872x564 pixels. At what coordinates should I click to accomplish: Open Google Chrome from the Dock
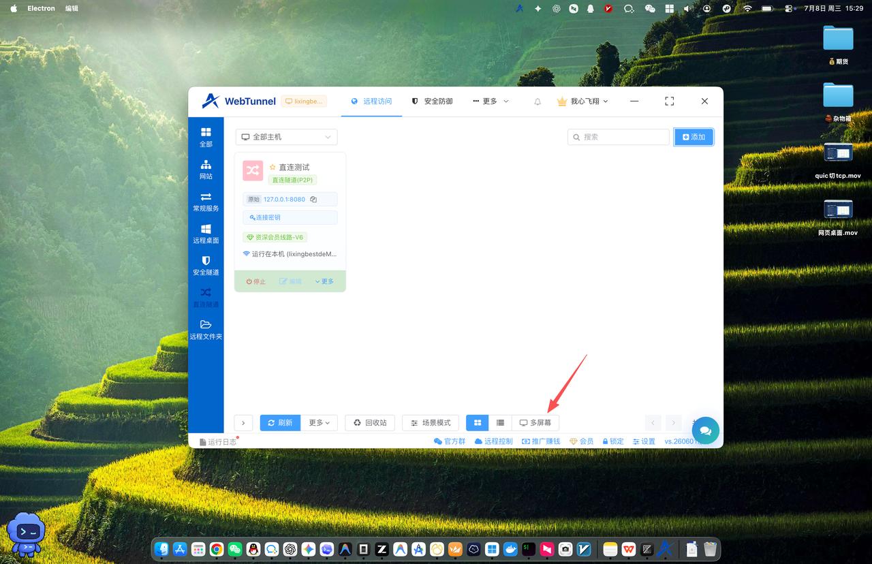click(x=217, y=549)
